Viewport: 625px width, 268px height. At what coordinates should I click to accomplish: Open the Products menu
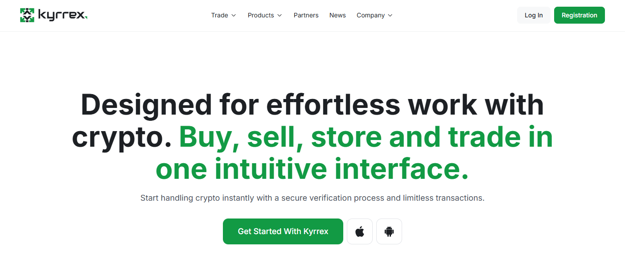tap(261, 15)
